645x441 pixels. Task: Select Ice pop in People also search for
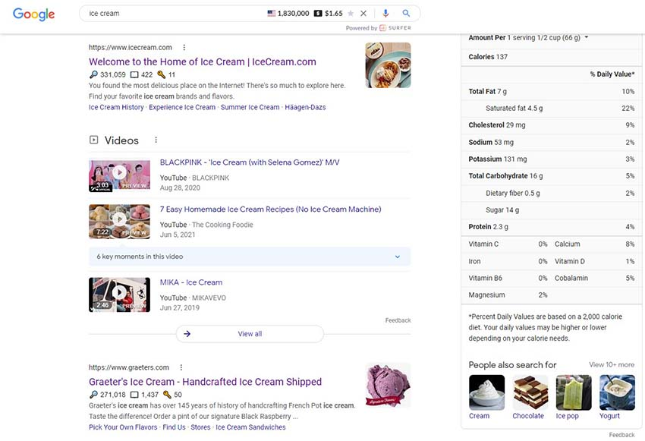[x=574, y=397]
